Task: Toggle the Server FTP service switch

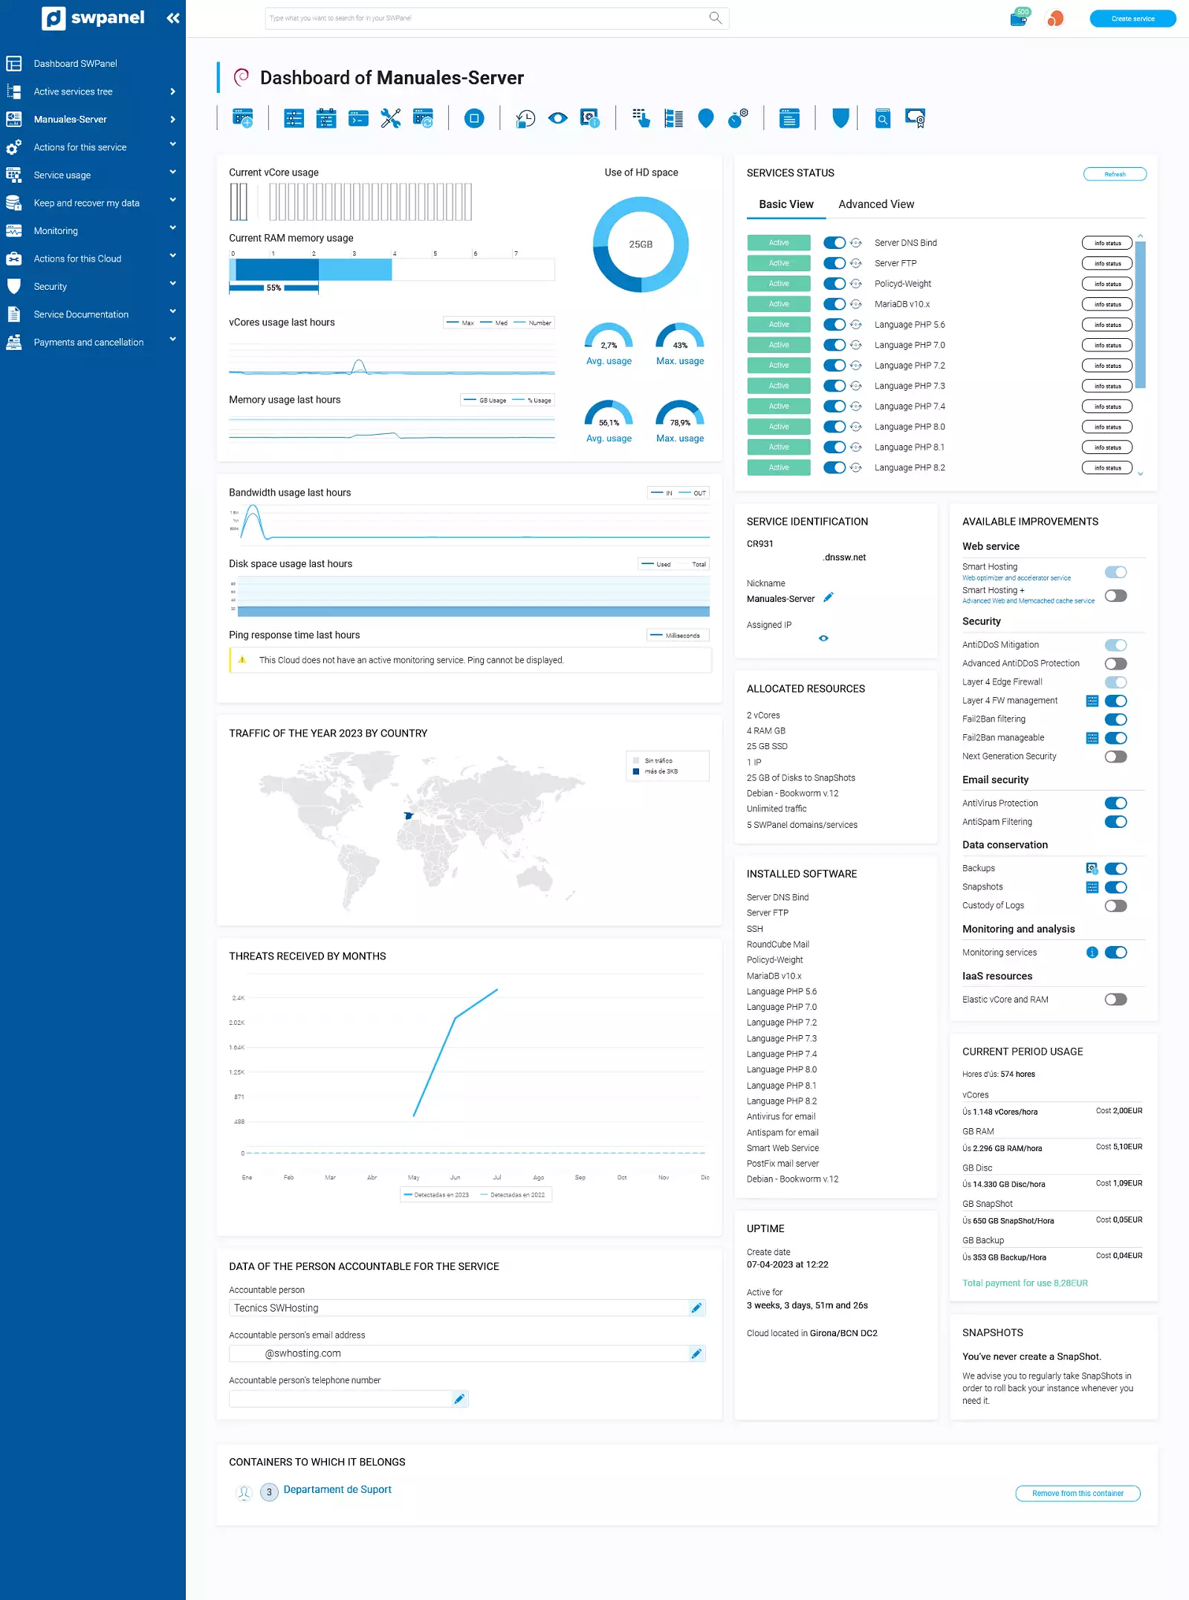Action: 834,263
